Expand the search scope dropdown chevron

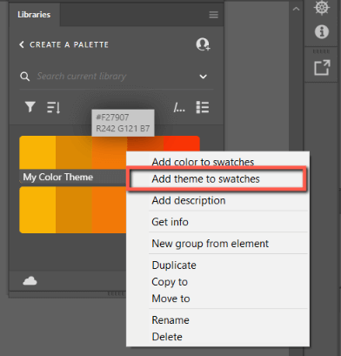click(x=204, y=77)
